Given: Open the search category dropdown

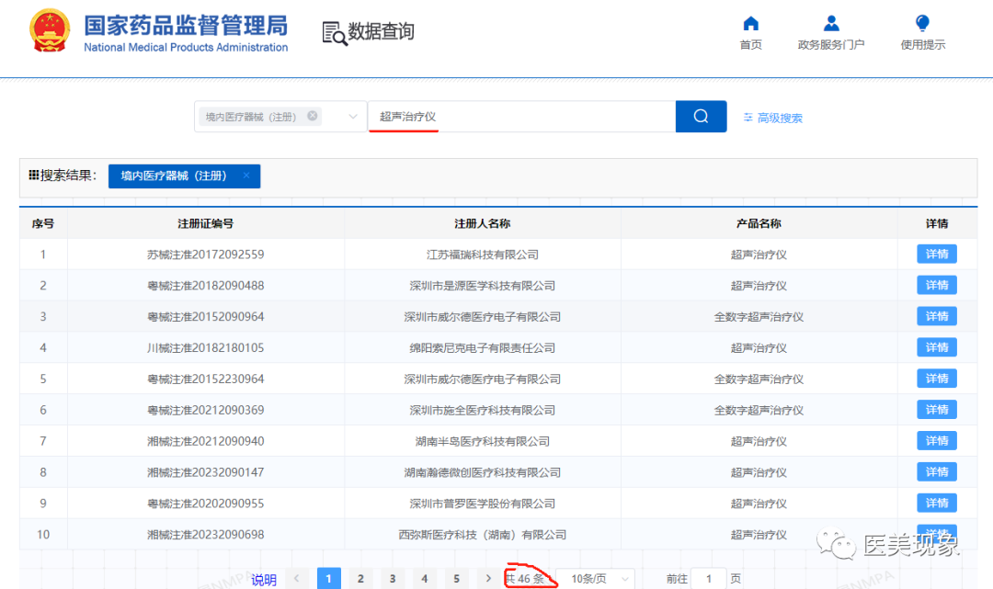Looking at the screenshot, I should 352,117.
